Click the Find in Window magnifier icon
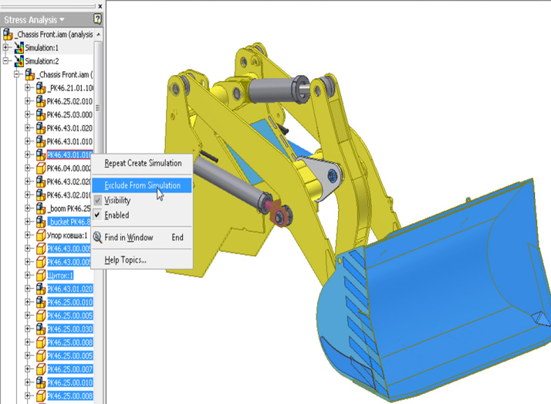This screenshot has height=404, width=551. pyautogui.click(x=97, y=237)
